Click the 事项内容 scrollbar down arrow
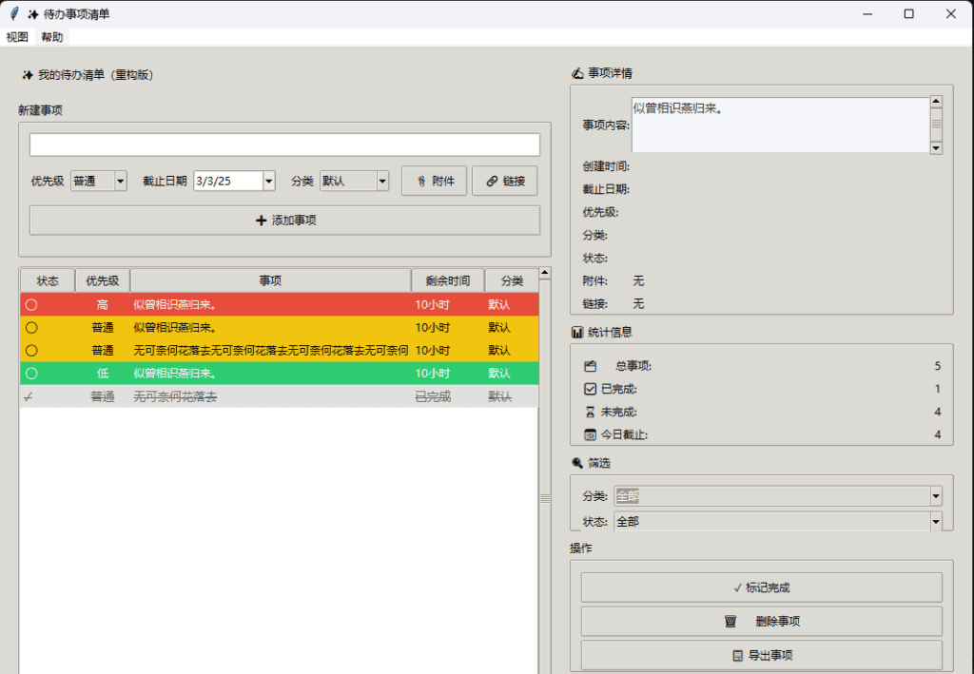Screen dimensions: 974x674 (936, 148)
